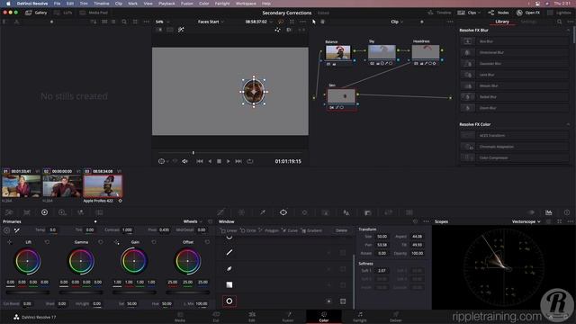The image size is (576, 324).
Task: Open the Qualifier eyedropper palette
Action: pos(262,212)
